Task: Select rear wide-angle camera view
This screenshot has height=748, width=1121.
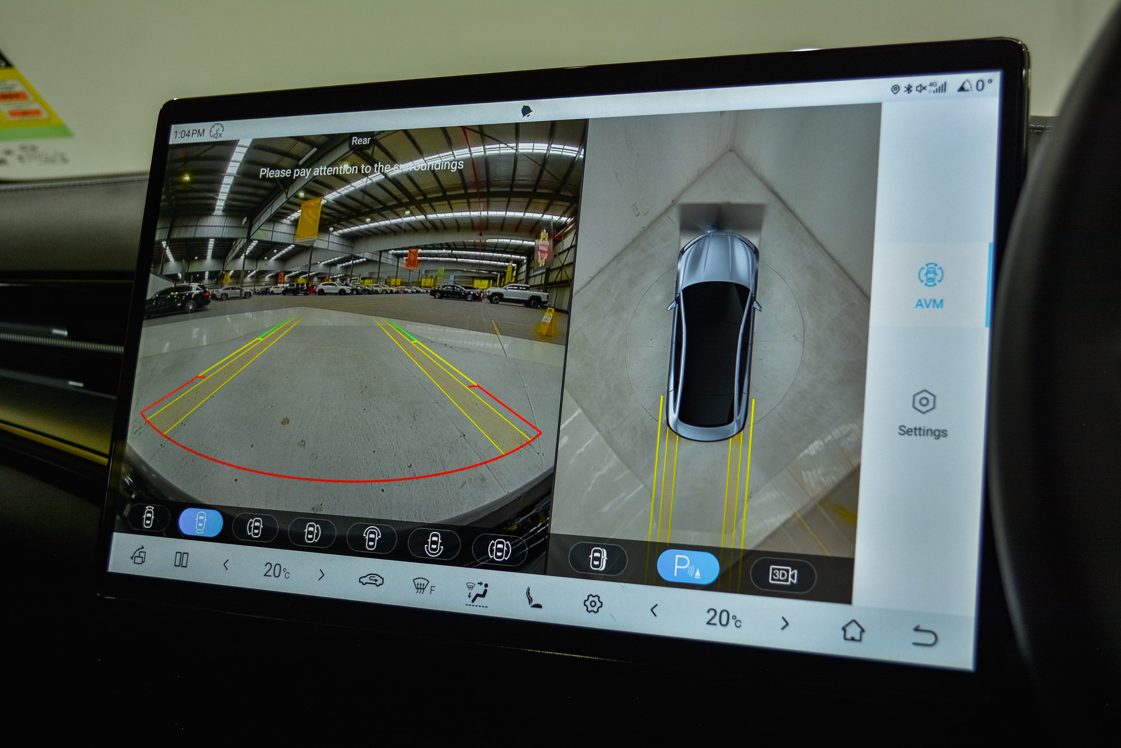Action: click(x=434, y=544)
